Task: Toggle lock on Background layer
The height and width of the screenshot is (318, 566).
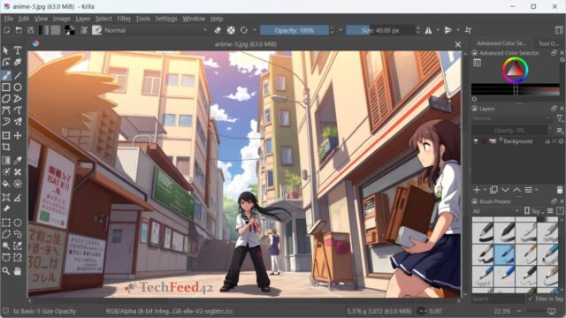Action: pyautogui.click(x=548, y=141)
